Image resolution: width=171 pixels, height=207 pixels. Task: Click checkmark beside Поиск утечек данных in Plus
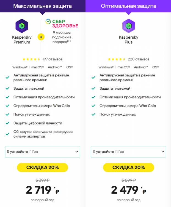click(x=93, y=114)
